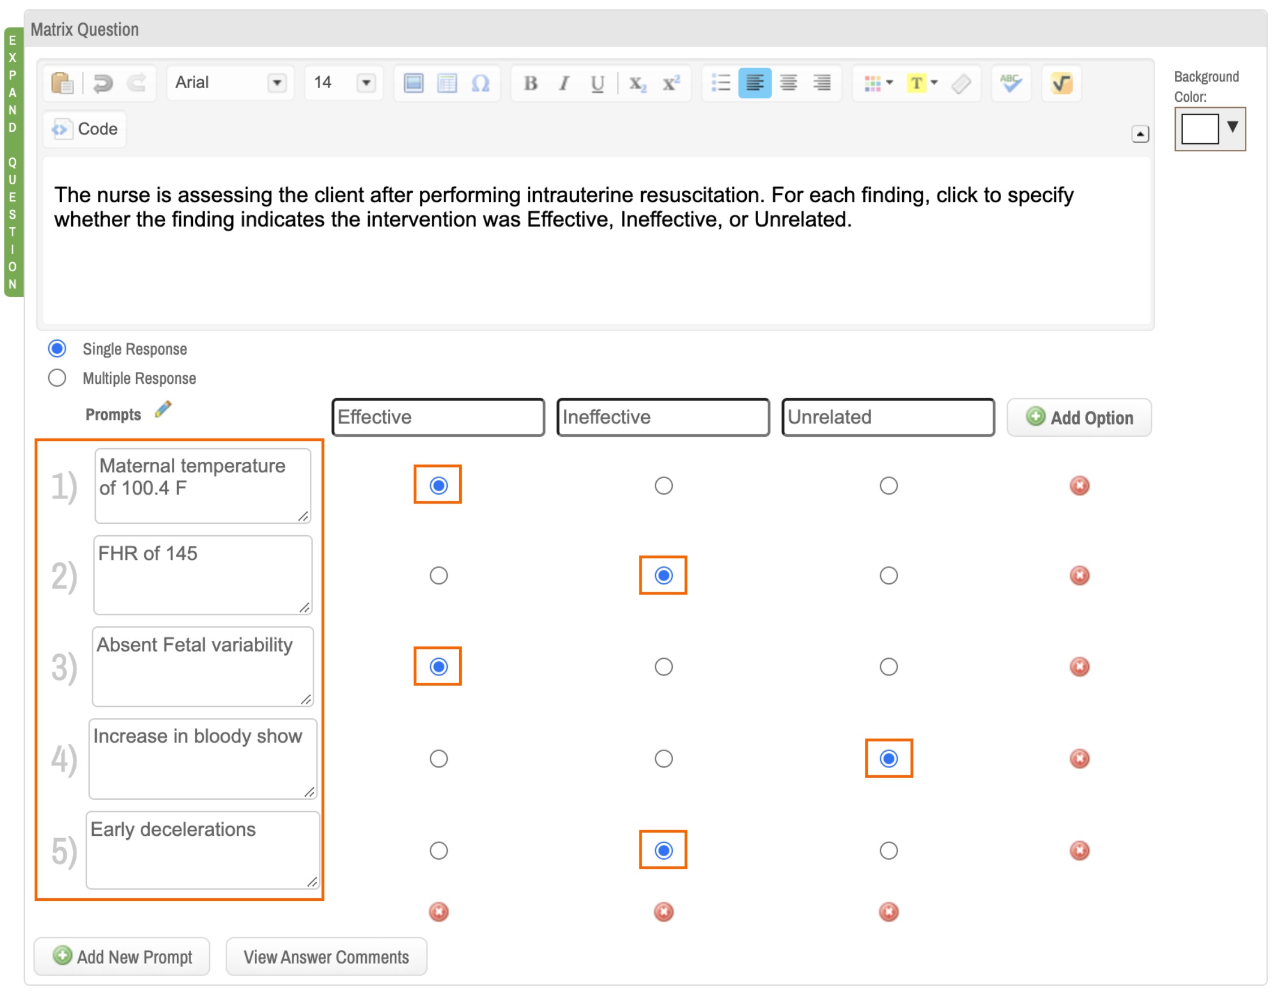The image size is (1281, 997).
Task: Click the Code tab of the editor
Action: [84, 129]
